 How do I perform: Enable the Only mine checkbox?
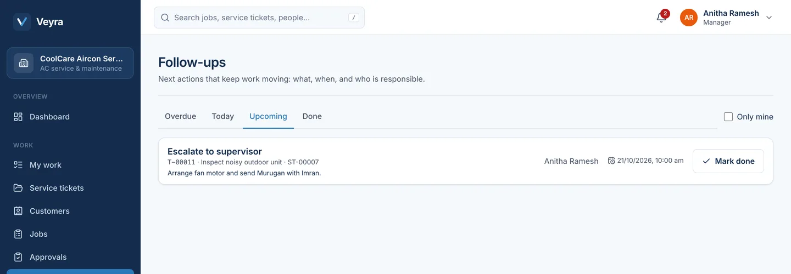pyautogui.click(x=728, y=117)
